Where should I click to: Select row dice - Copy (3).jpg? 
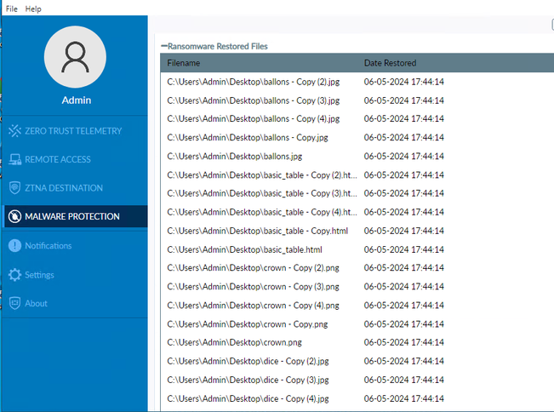click(357, 380)
